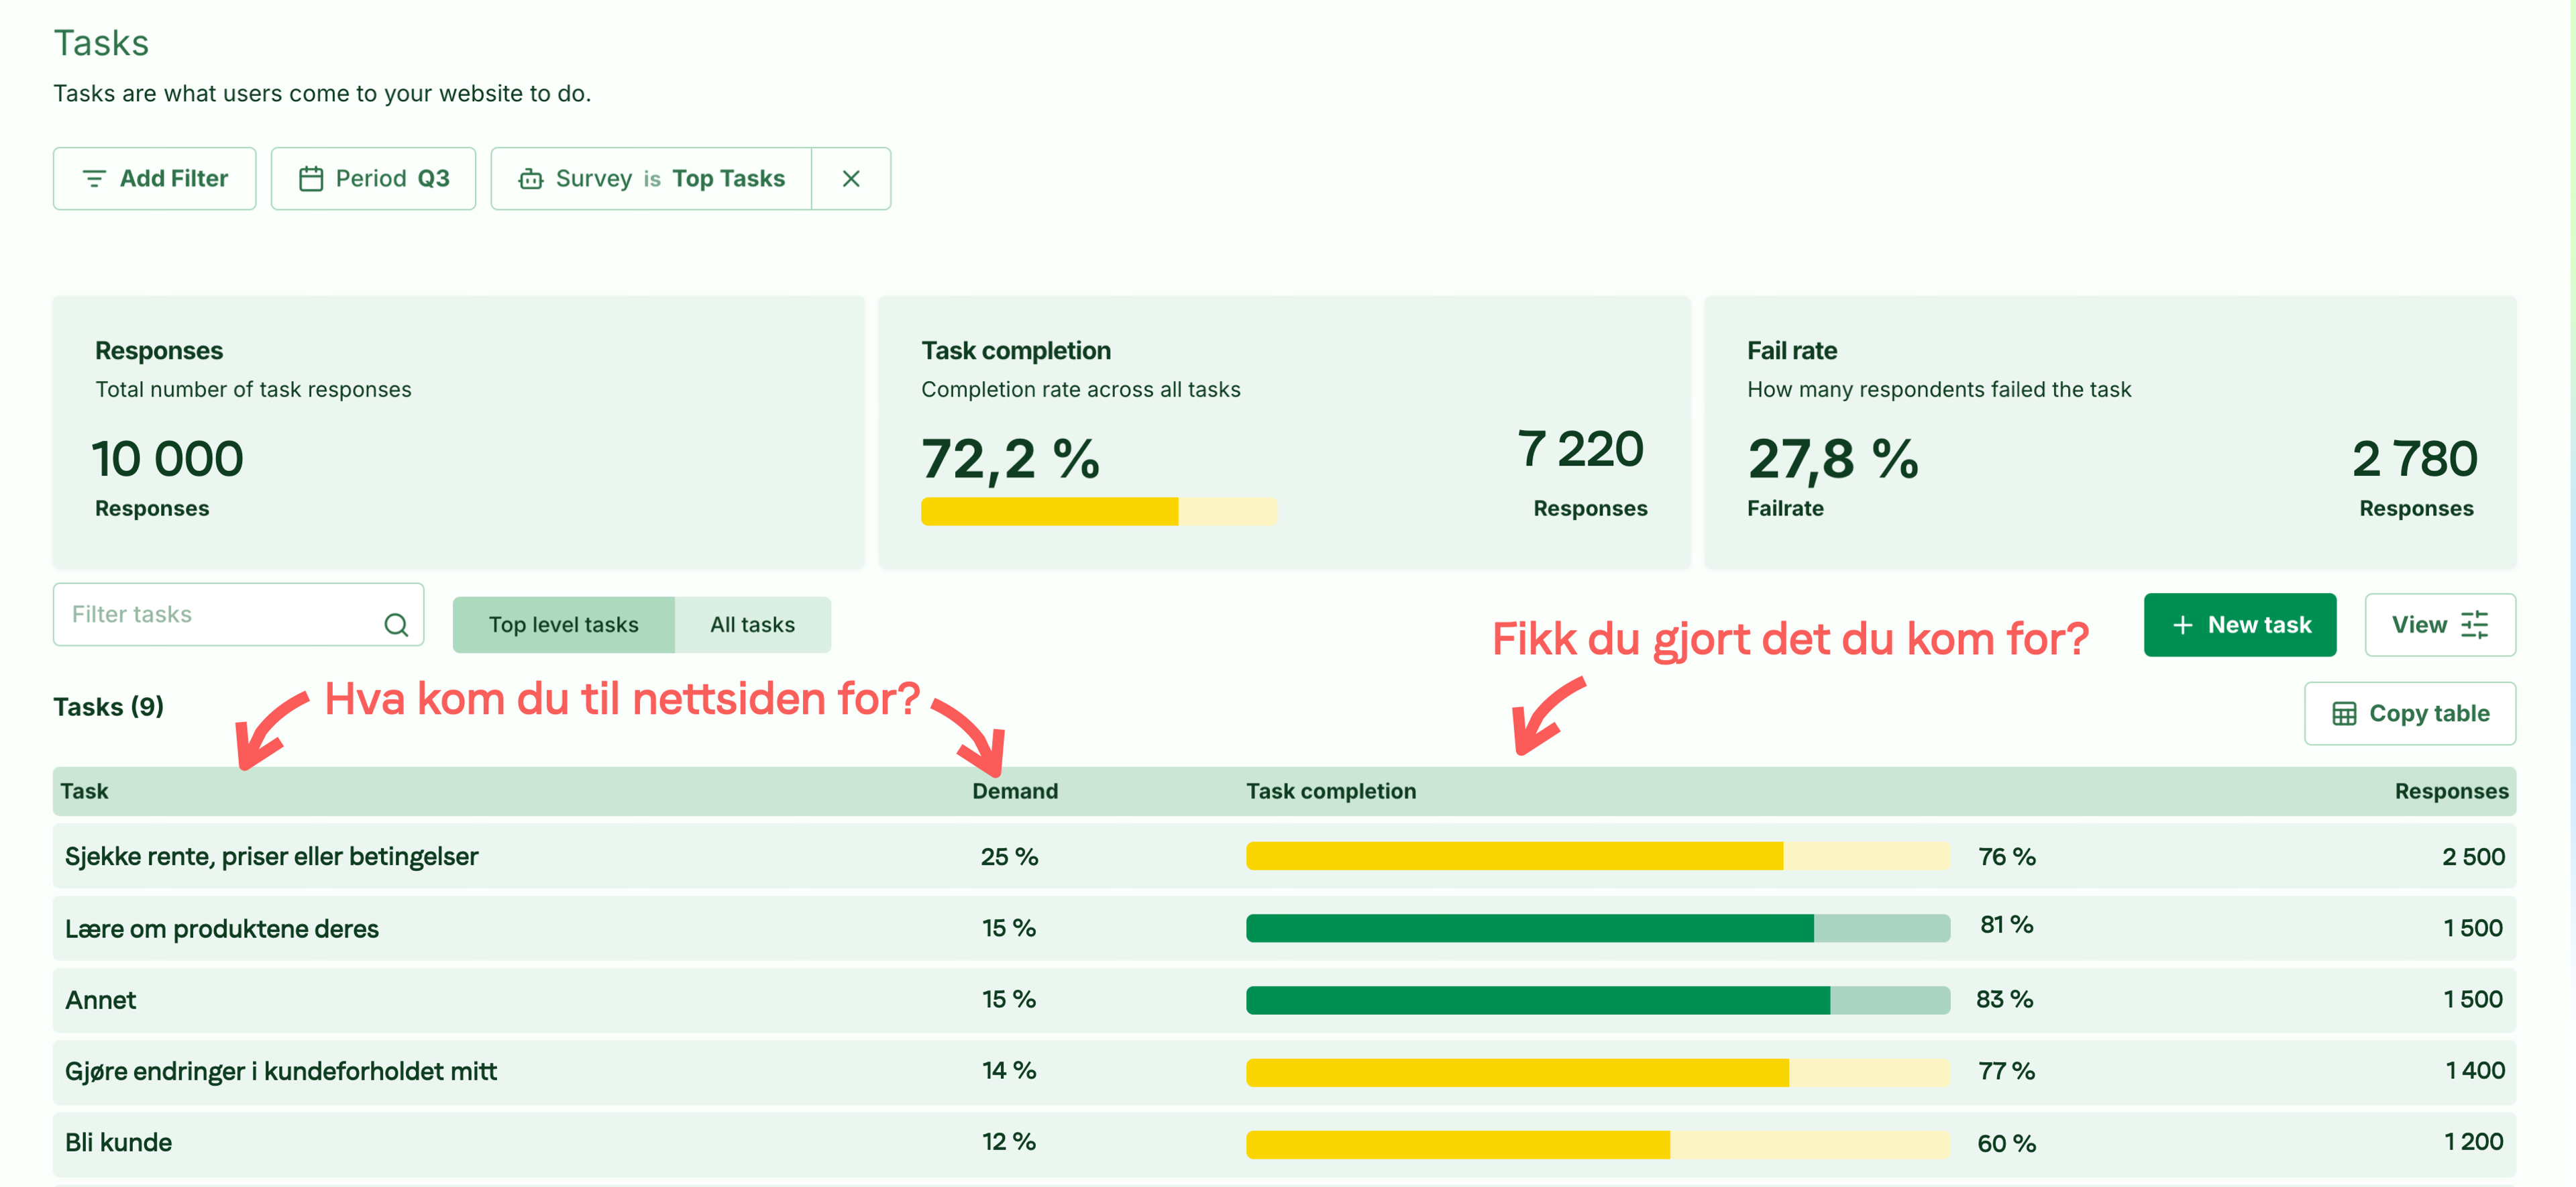Click the '2 780' failed responses value

[2415, 459]
